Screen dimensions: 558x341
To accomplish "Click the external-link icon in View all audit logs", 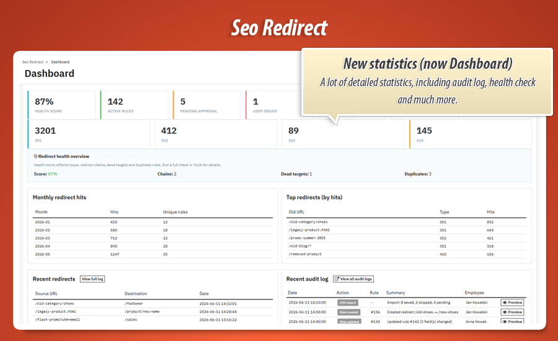I will click(337, 279).
